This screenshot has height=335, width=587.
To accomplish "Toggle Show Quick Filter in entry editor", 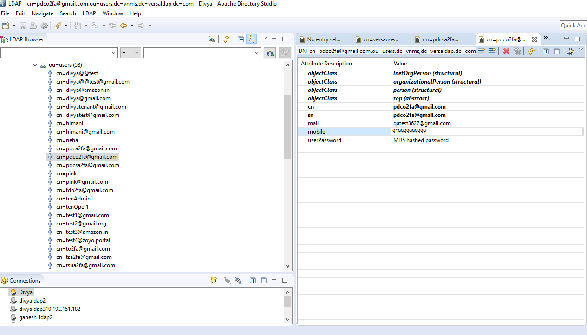I will [x=571, y=51].
